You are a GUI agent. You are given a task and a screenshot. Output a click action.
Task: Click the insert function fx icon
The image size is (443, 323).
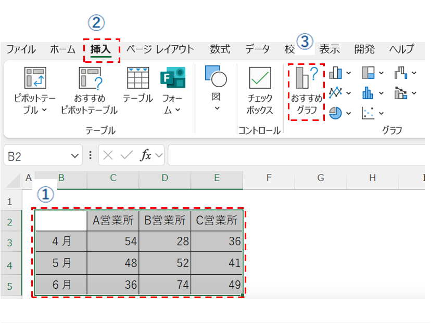tap(146, 155)
